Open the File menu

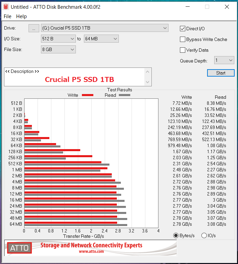(8, 16)
